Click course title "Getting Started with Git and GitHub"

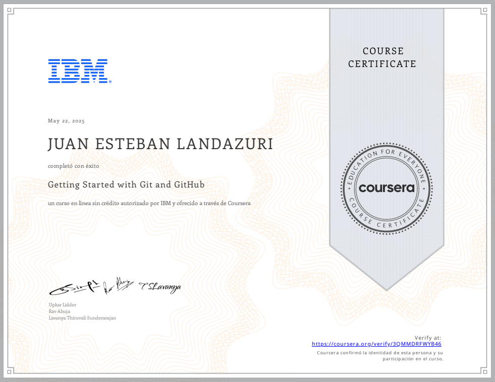[126, 184]
